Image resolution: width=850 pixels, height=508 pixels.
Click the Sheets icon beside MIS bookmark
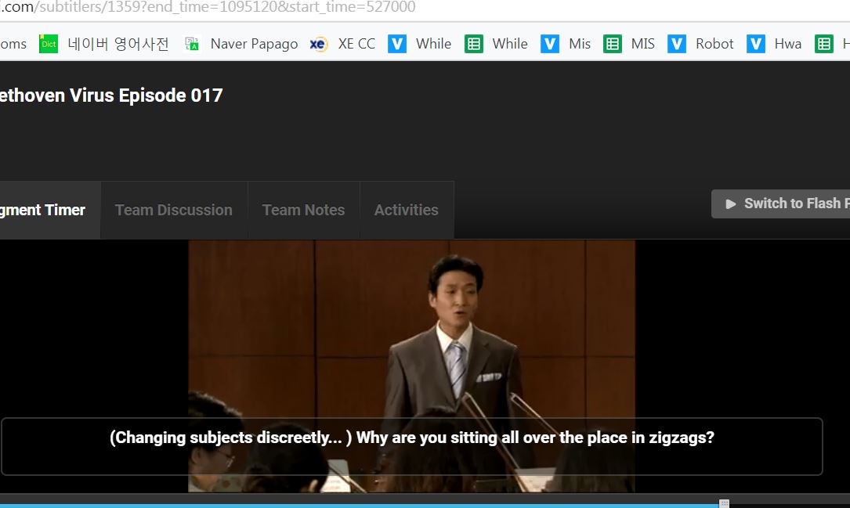(613, 44)
